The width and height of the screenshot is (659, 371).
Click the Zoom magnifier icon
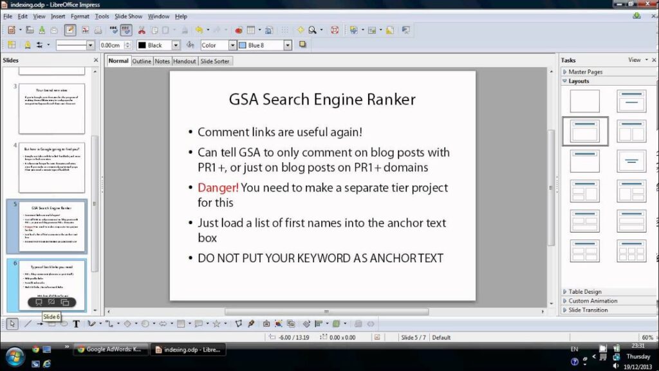[x=312, y=30]
